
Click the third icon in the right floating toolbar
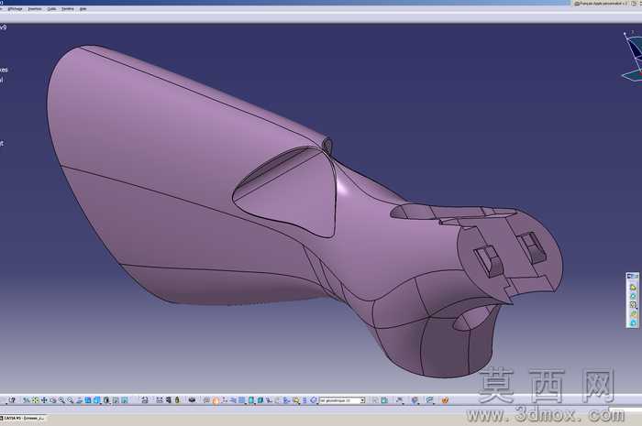634,304
